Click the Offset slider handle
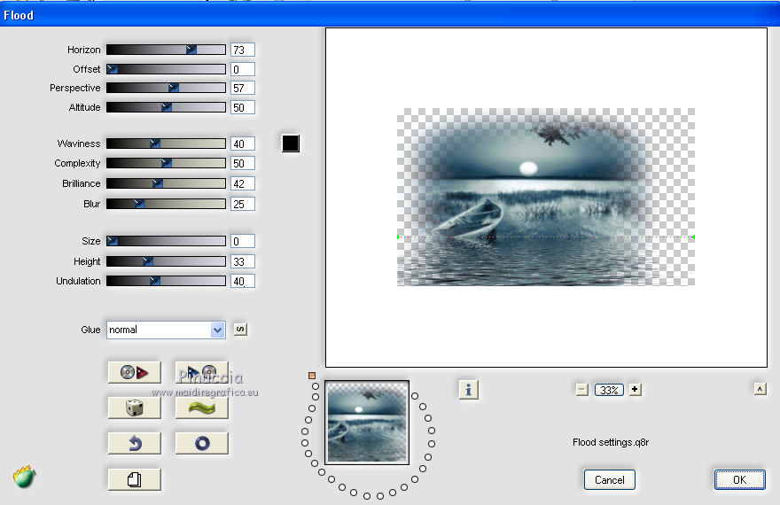The width and height of the screenshot is (780, 505). coord(113,69)
